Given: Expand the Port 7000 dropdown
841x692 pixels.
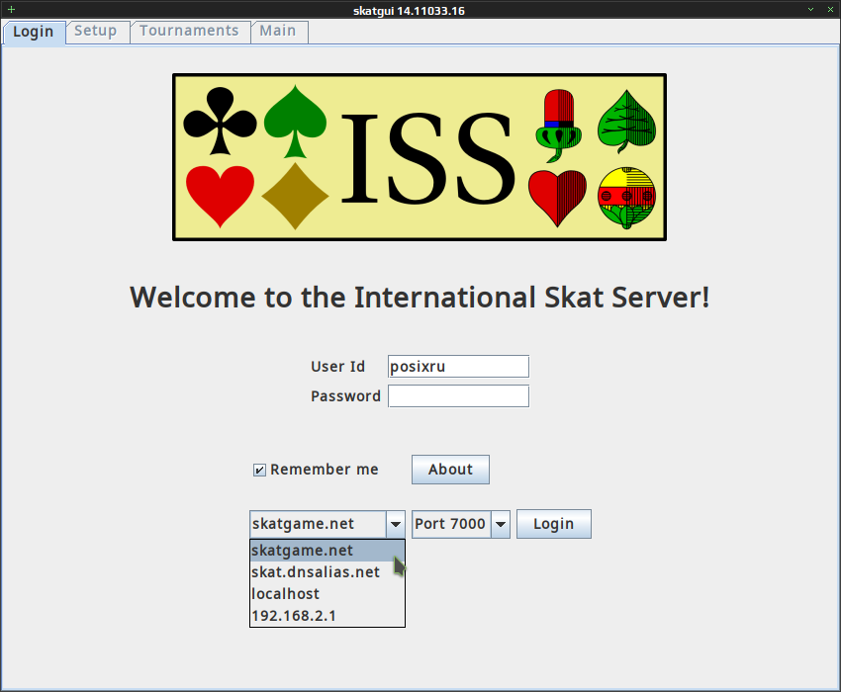Looking at the screenshot, I should pos(501,524).
